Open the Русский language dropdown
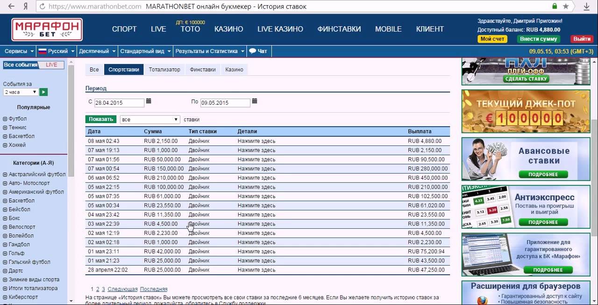598x305 pixels. coord(56,51)
